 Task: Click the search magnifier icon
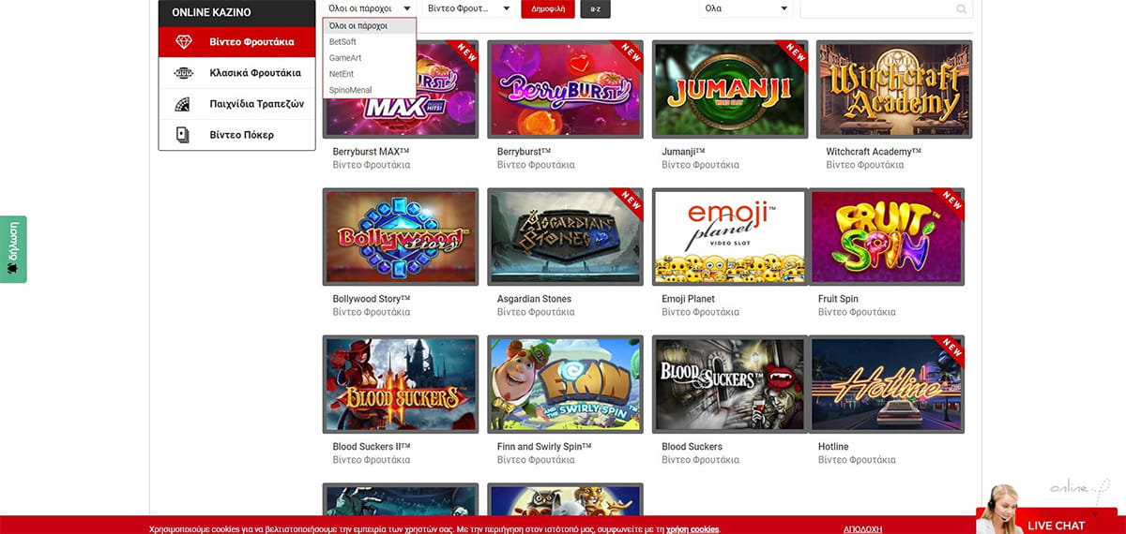[961, 9]
